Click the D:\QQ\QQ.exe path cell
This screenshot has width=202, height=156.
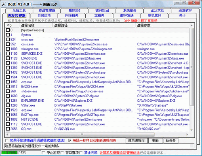[x=65, y=129]
